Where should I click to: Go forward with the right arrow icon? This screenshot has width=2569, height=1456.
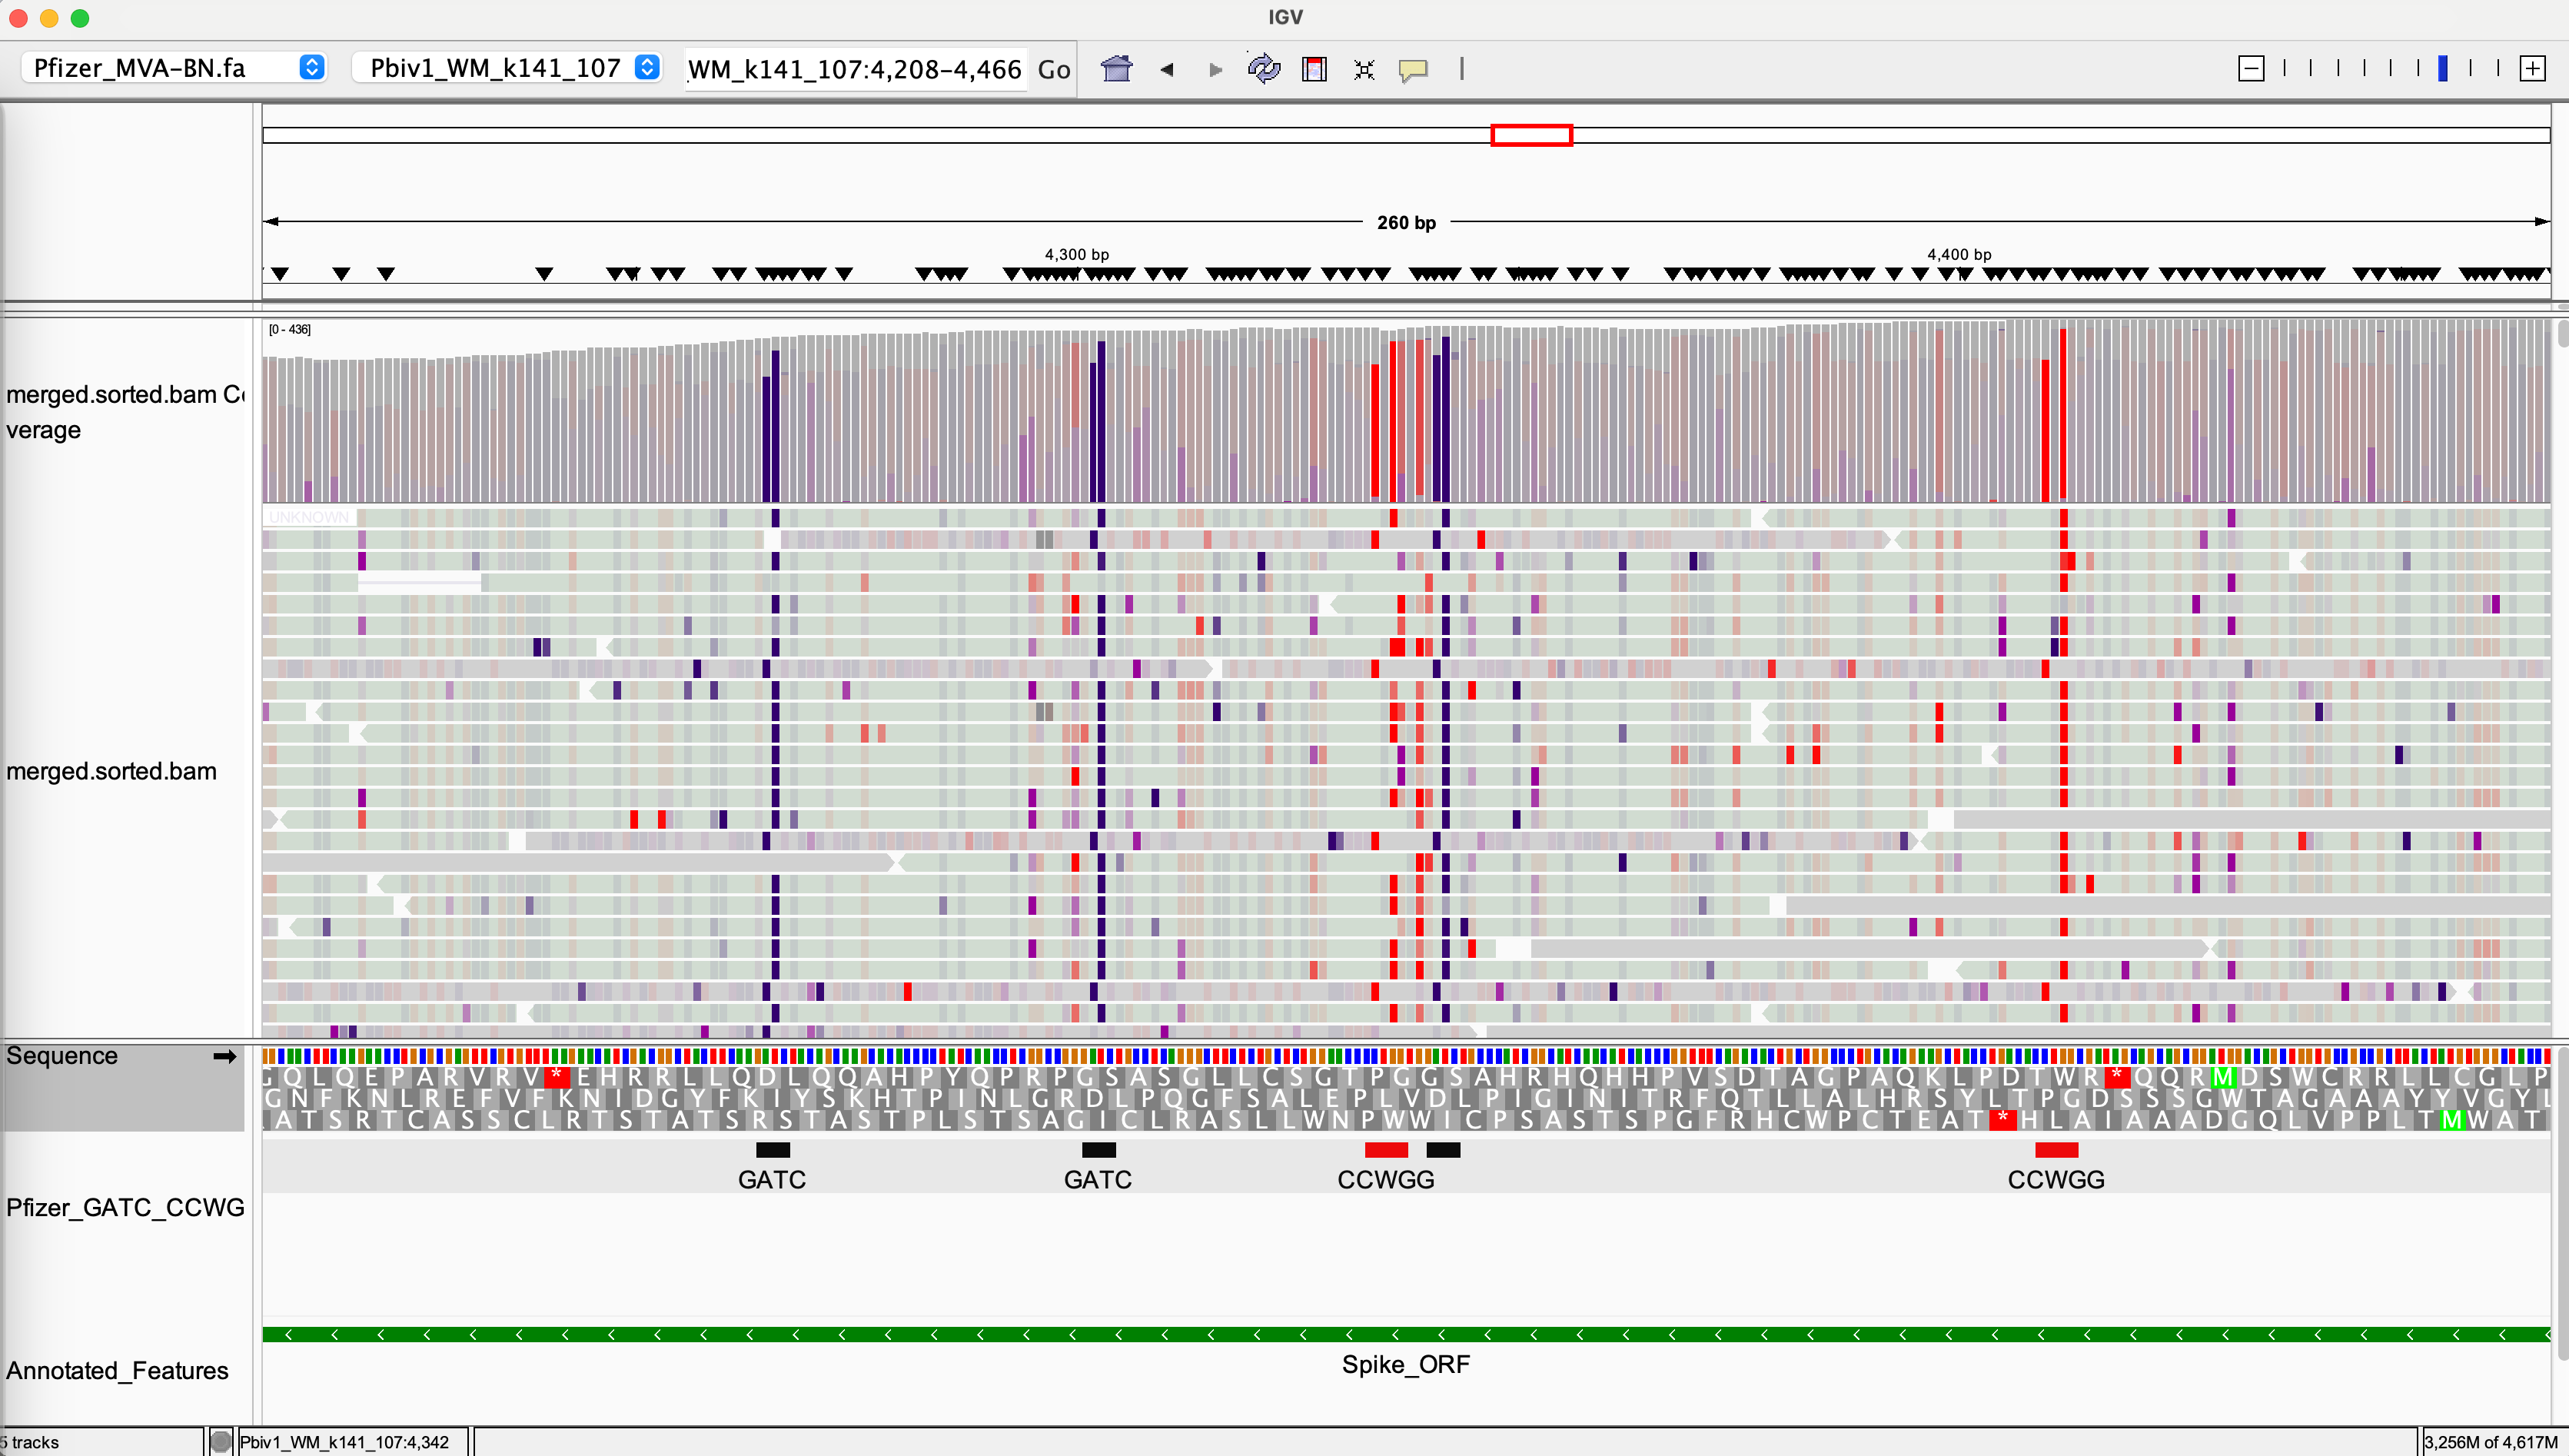[1215, 69]
